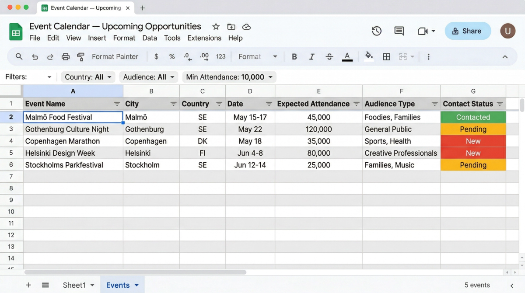Viewport: 525px width, 293px height.
Task: Click the version history clock icon
Action: click(376, 31)
